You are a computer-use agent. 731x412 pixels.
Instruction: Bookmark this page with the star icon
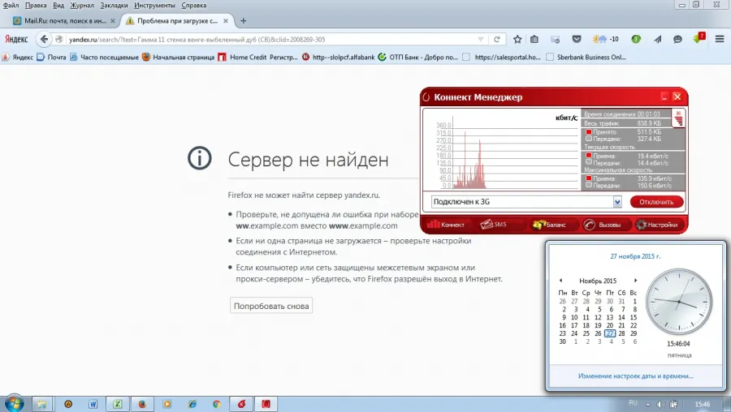(x=517, y=40)
